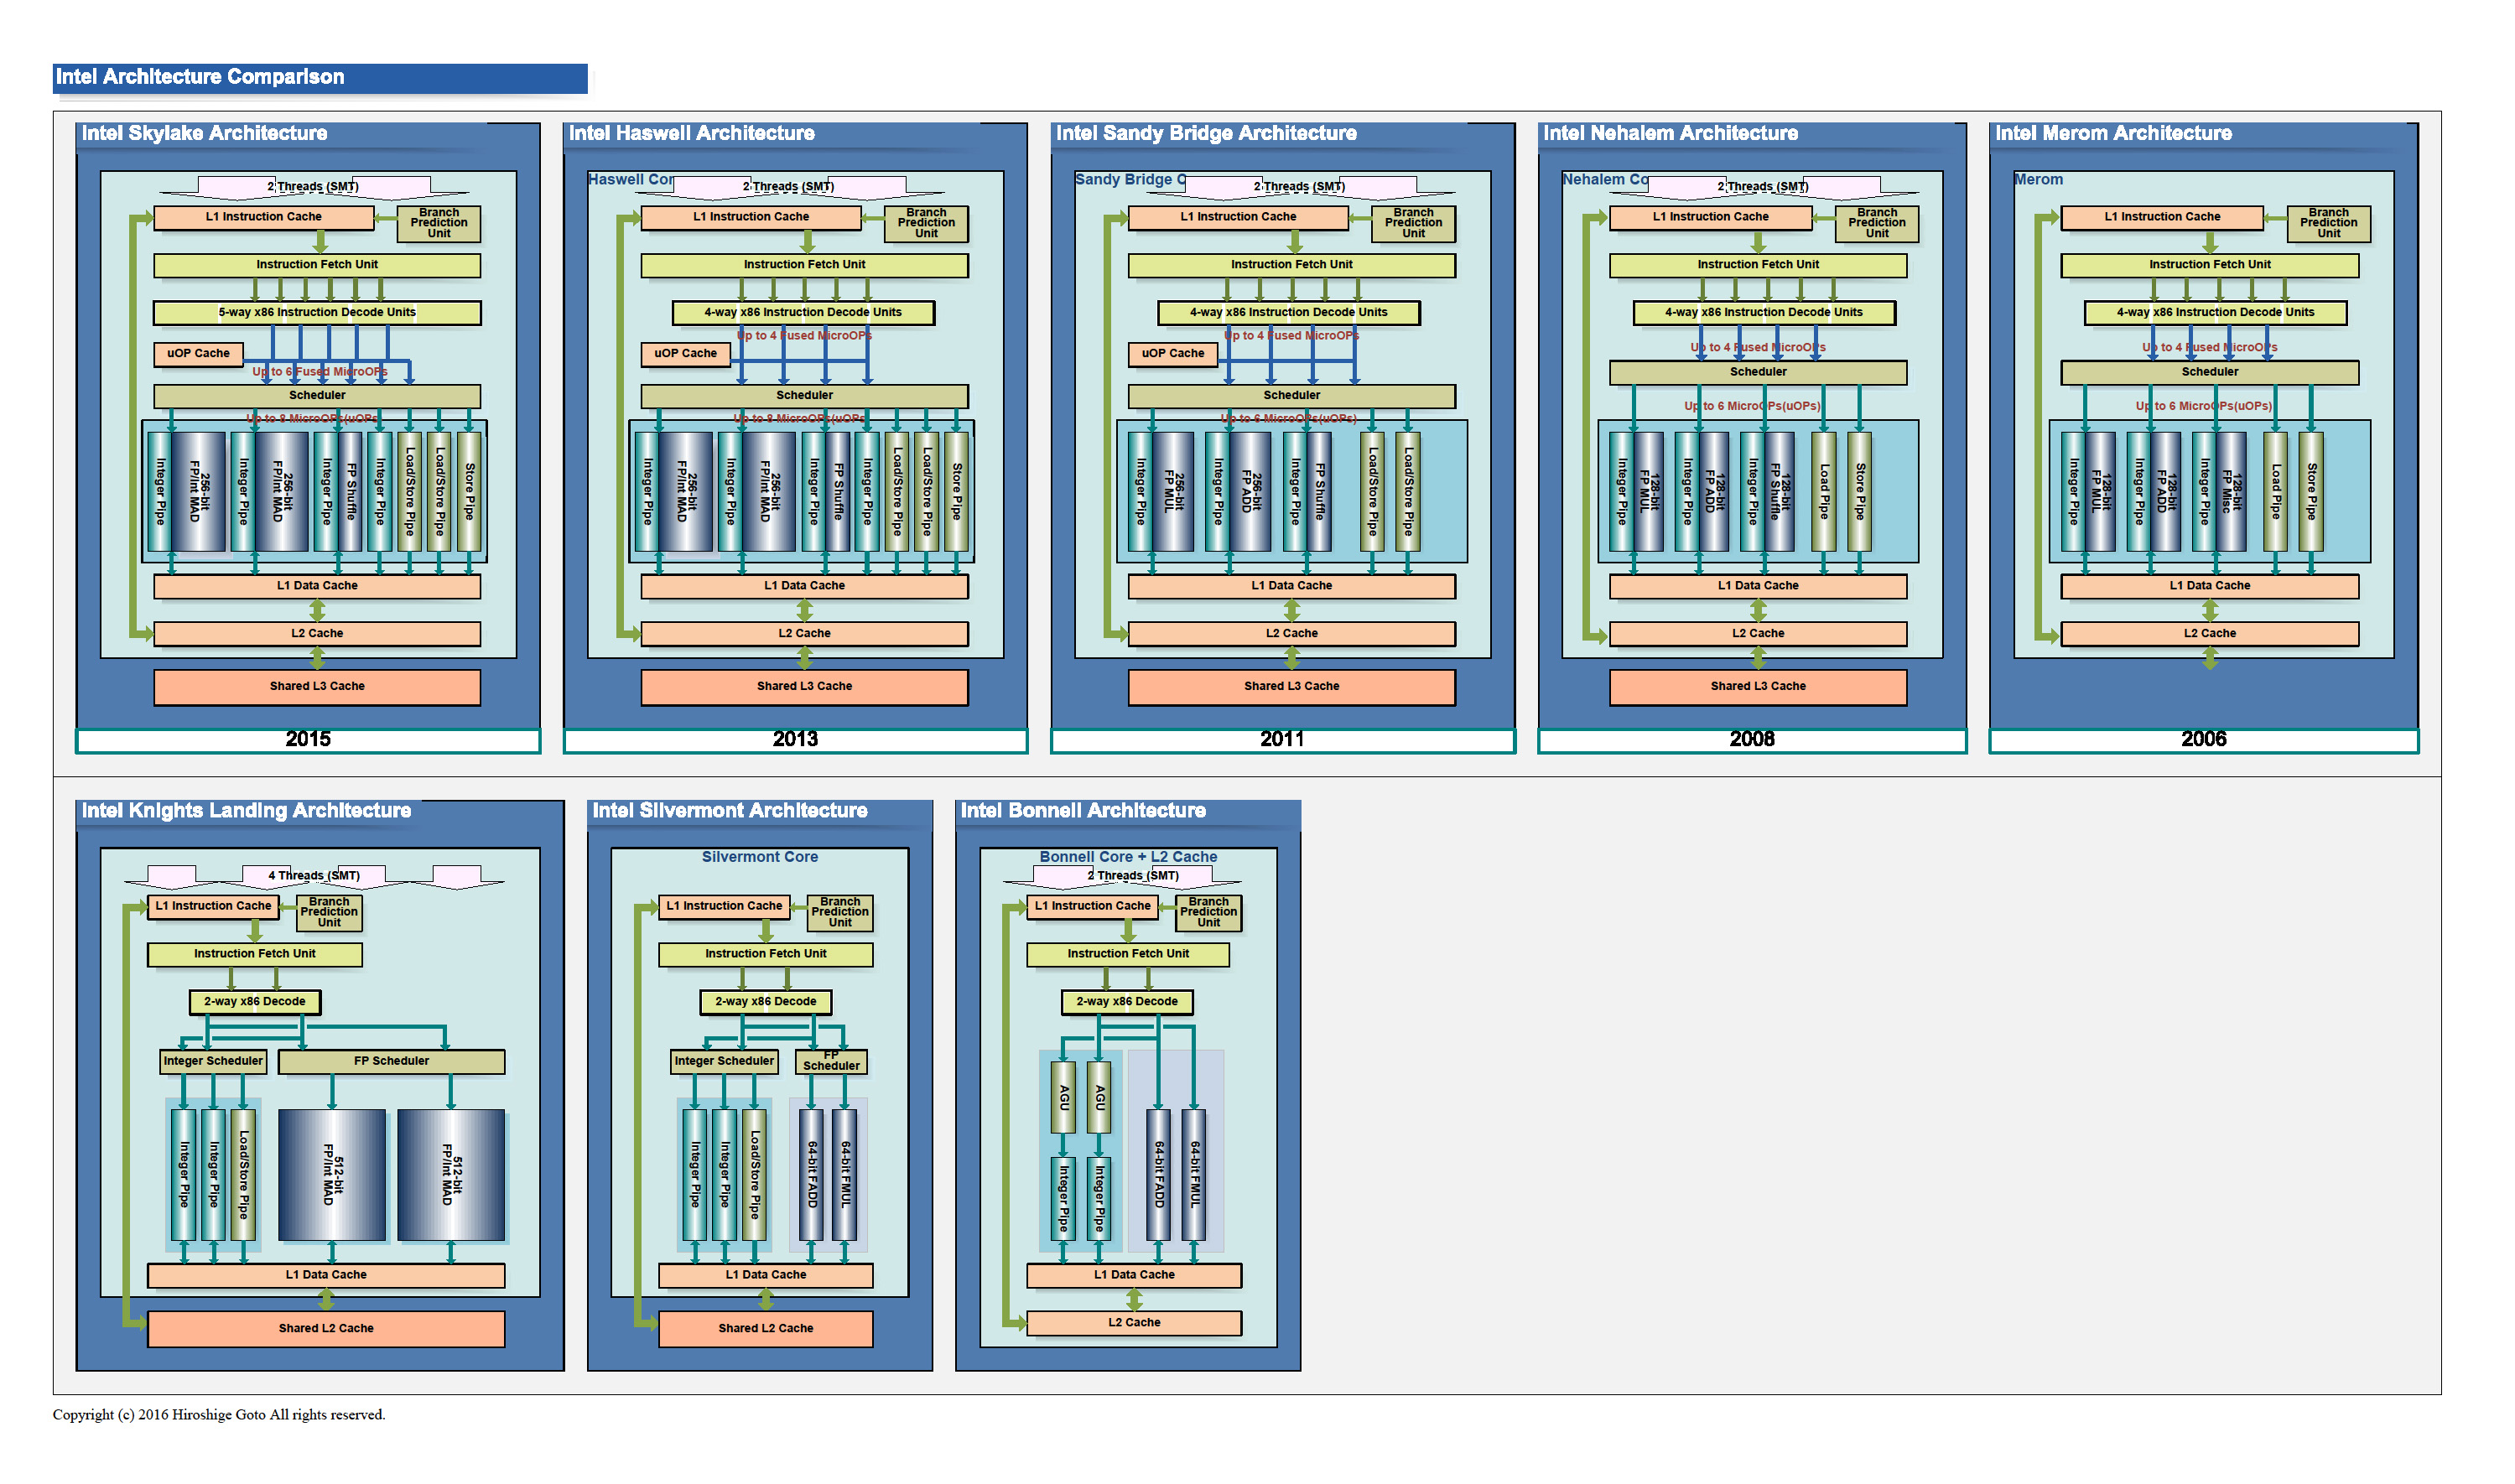2515x1484 pixels.
Task: Select the Intel Merom Architecture heading
Action: click(x=2114, y=134)
